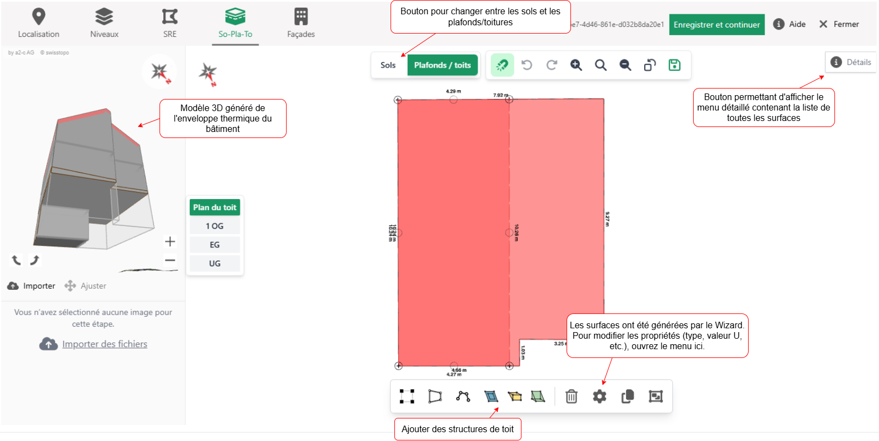The image size is (879, 441).
Task: Click the compass in 3D preview
Action: (160, 72)
